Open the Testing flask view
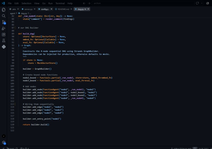The width and height of the screenshot is (212, 149). coord(4,41)
